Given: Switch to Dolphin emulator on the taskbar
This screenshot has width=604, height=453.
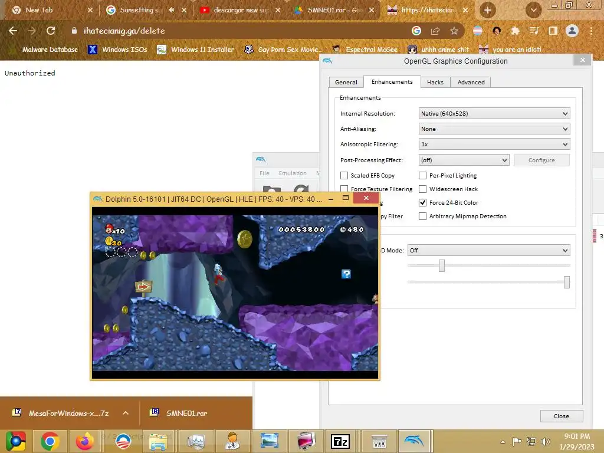Looking at the screenshot, I should tap(414, 441).
